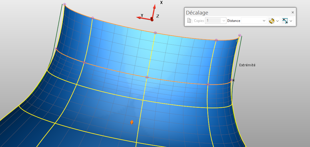Viewport: 310px width, 147px height.
Task: Click the Décalage dialog title
Action: tap(197, 13)
